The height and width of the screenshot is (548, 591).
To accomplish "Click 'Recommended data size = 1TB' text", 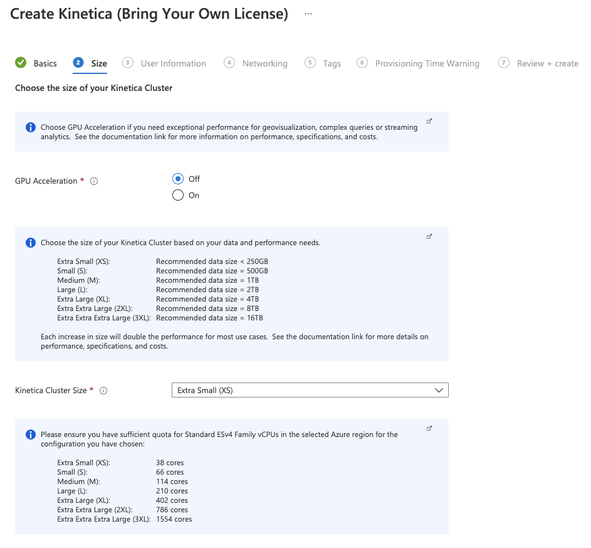I will (x=207, y=280).
